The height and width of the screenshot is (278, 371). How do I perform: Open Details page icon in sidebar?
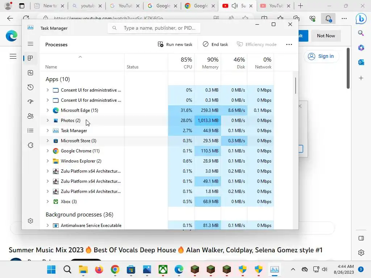30,130
